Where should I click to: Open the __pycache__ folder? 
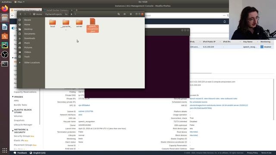pyautogui.click(x=66, y=24)
